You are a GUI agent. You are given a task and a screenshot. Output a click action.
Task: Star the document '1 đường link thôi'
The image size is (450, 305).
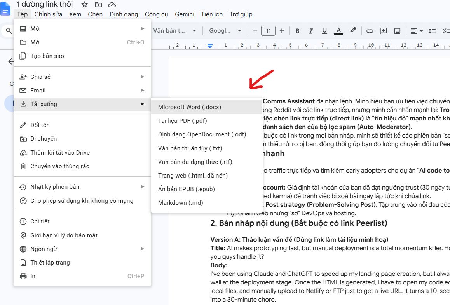[84, 5]
